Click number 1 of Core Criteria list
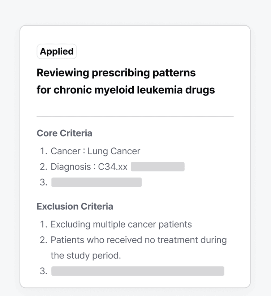This screenshot has width=271, height=296. [44, 151]
